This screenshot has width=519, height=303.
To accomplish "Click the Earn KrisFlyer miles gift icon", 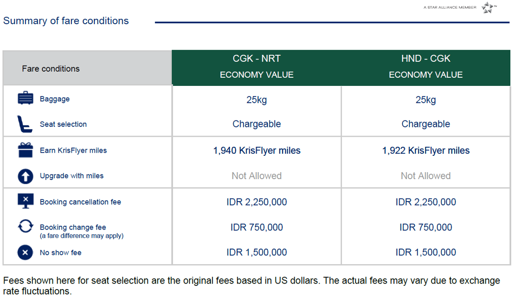I will [x=25, y=150].
